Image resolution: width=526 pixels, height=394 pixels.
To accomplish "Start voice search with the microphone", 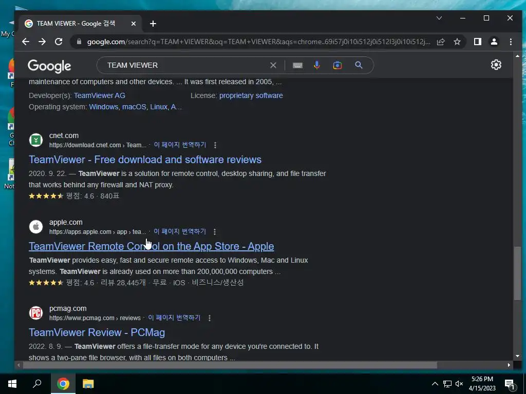I will point(316,65).
